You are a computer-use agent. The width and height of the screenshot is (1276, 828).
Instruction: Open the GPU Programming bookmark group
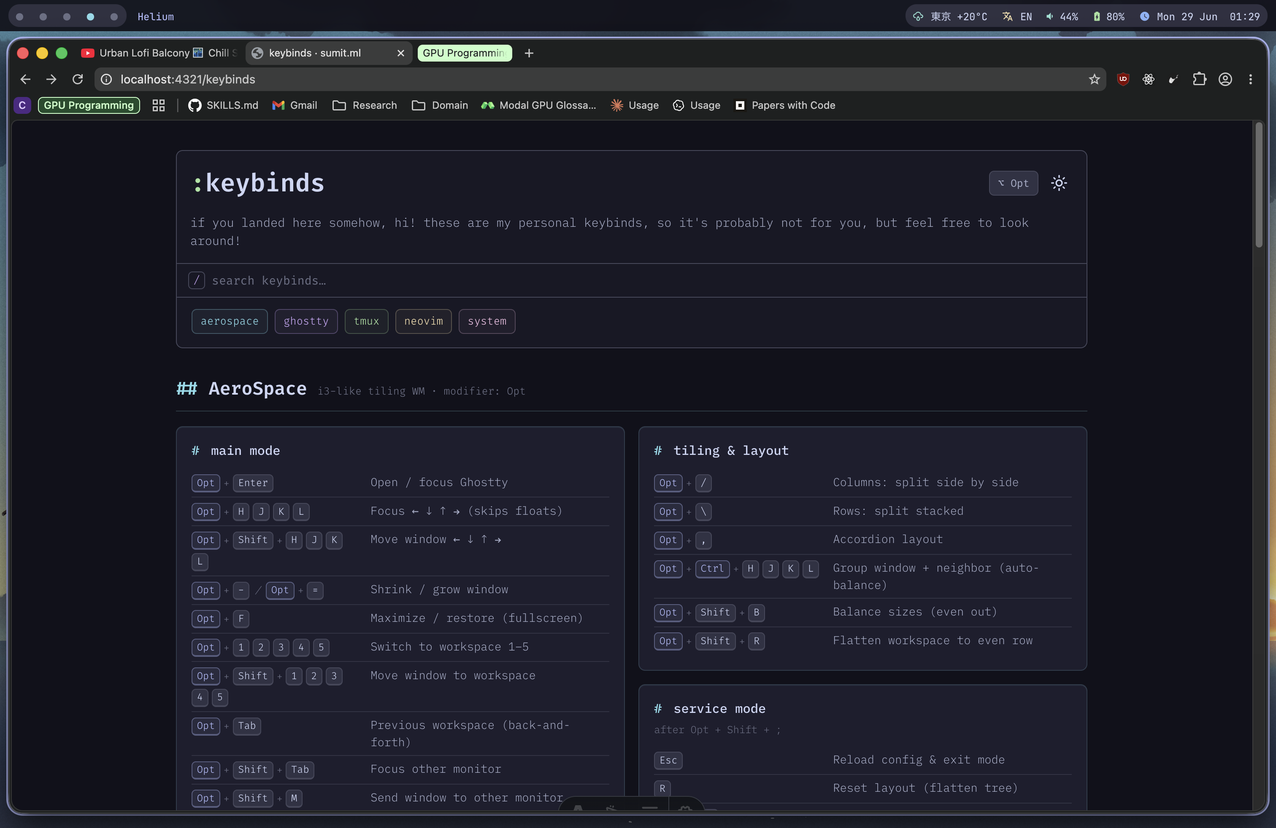pos(89,105)
